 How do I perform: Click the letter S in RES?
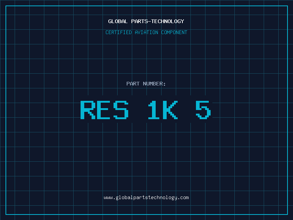121,110
